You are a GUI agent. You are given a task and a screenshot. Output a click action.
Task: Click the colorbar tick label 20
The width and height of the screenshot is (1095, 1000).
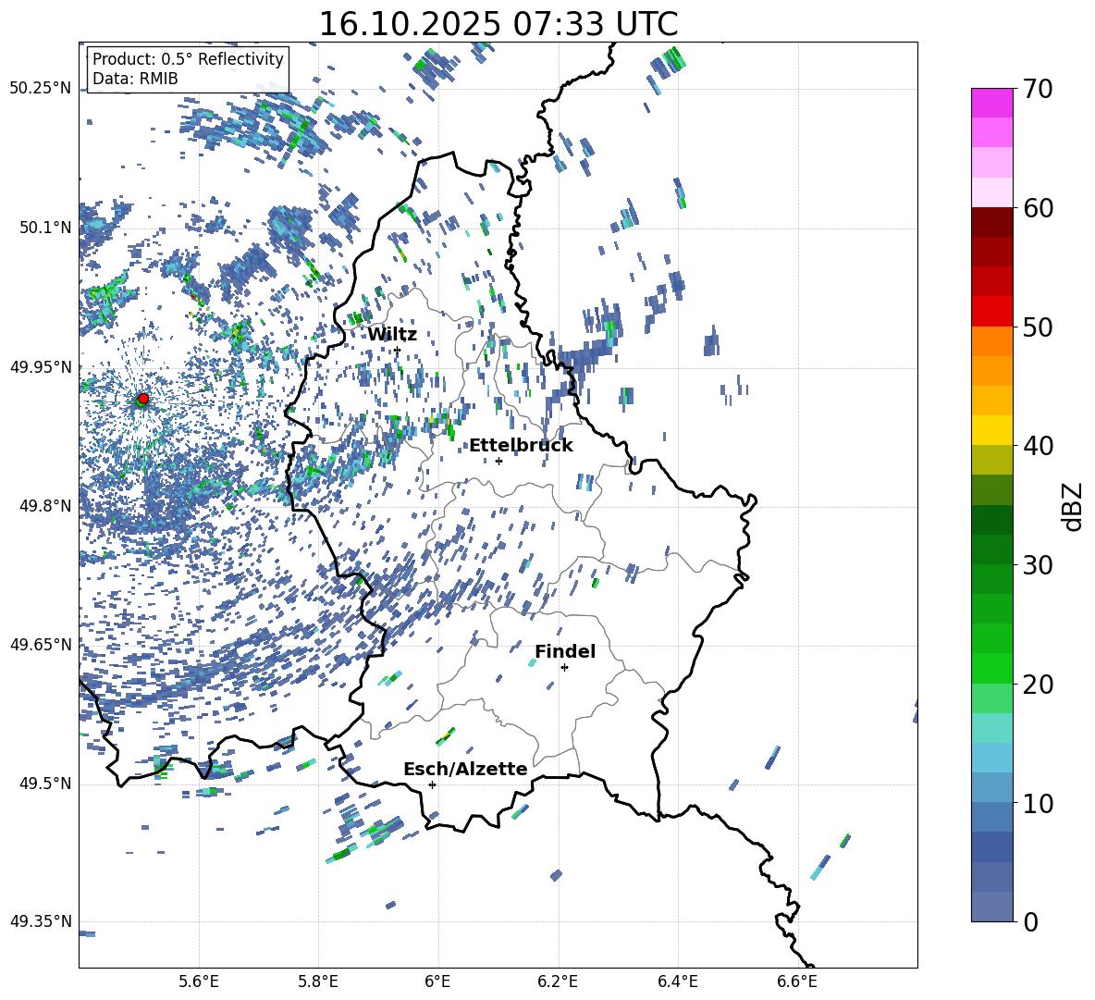(x=1038, y=684)
